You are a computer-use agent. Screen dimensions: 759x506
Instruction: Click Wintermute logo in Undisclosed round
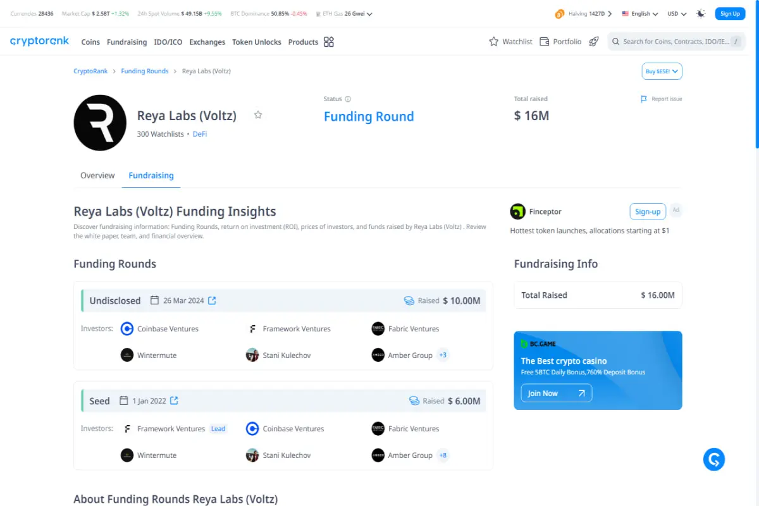click(x=127, y=355)
